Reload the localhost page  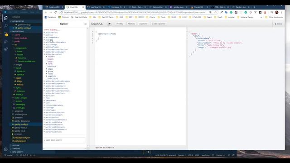(55, 12)
